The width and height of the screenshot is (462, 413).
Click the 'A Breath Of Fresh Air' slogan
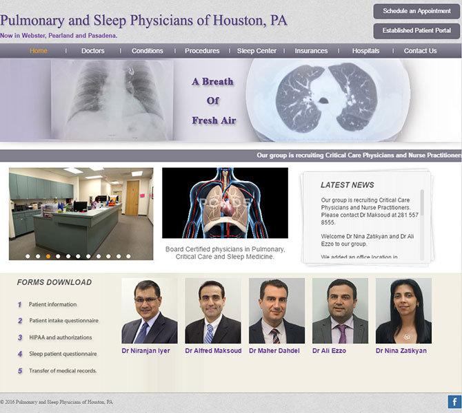214,100
